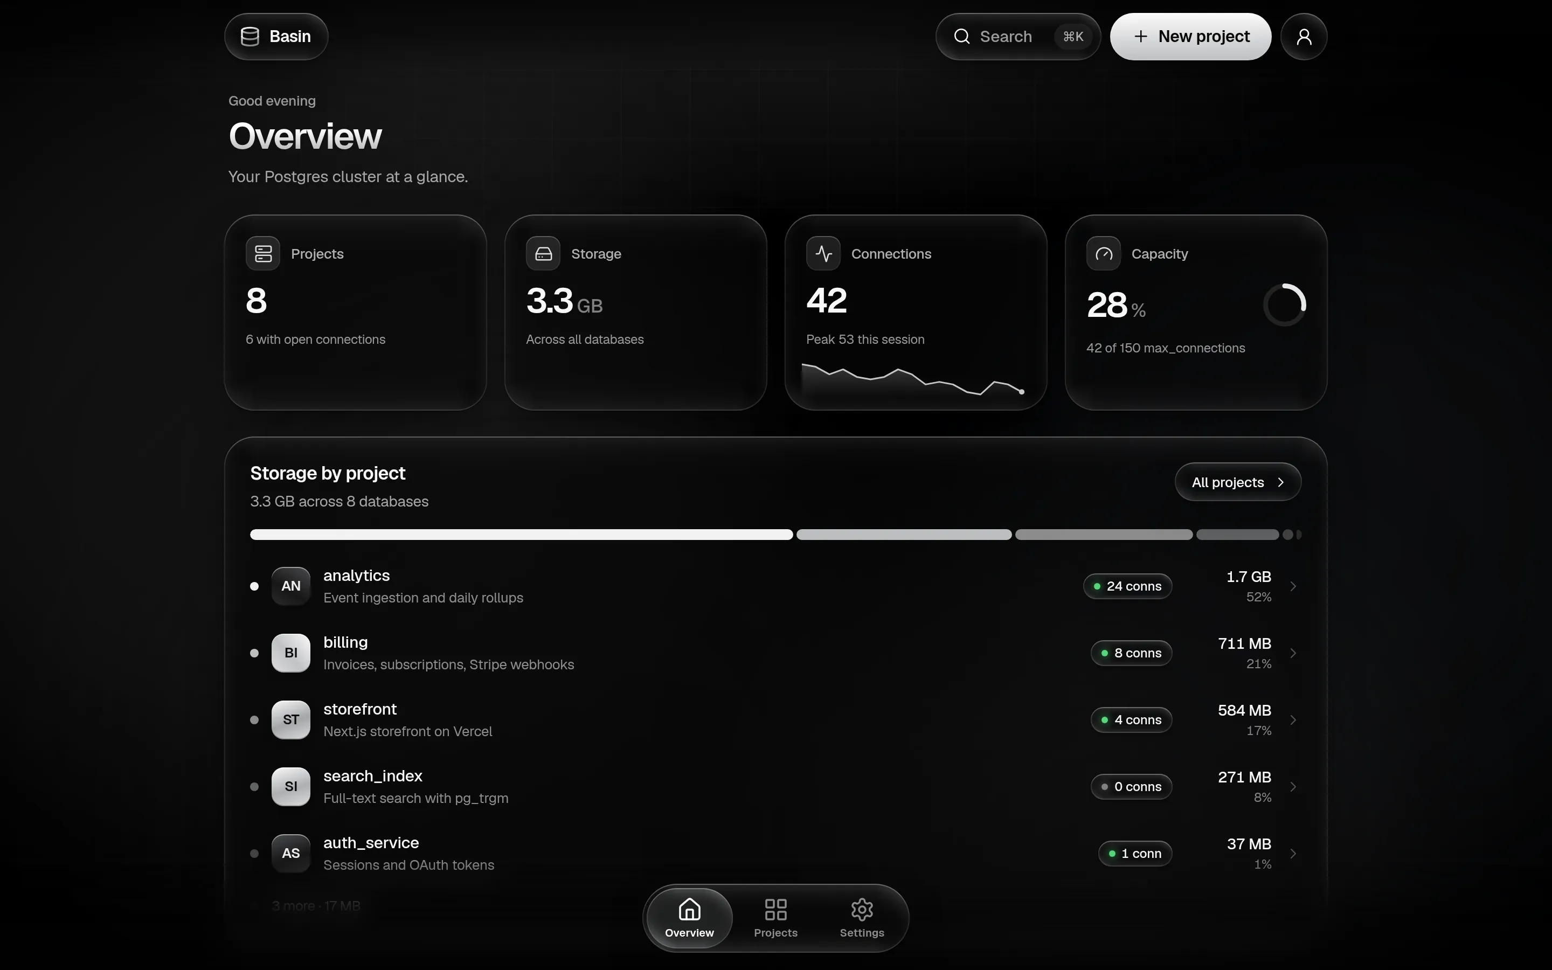This screenshot has height=970, width=1552.
Task: Click the Capacity card gauge icon
Action: pos(1103,253)
